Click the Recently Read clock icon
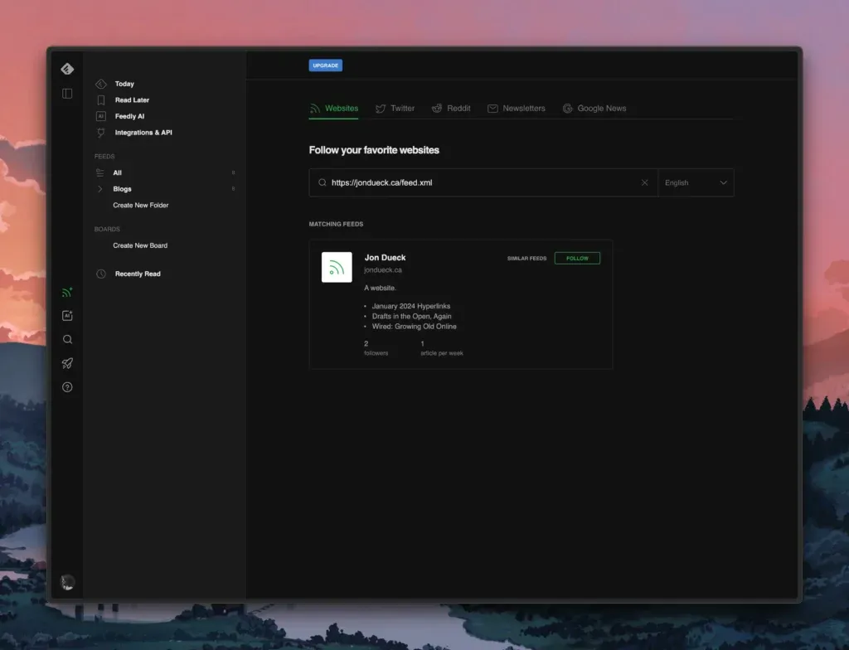Screen dimensions: 849x650 click(100, 274)
